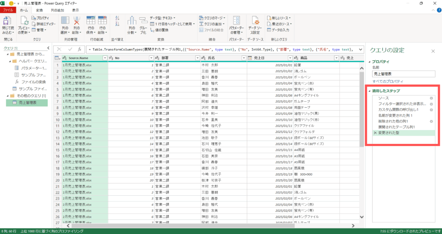Open the Source.Name column filter dropdown
This screenshot has width=442, height=234.
pyautogui.click(x=103, y=58)
